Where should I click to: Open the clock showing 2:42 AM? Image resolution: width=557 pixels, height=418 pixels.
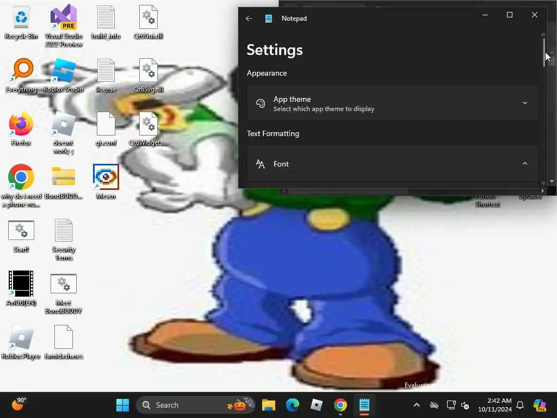495,405
